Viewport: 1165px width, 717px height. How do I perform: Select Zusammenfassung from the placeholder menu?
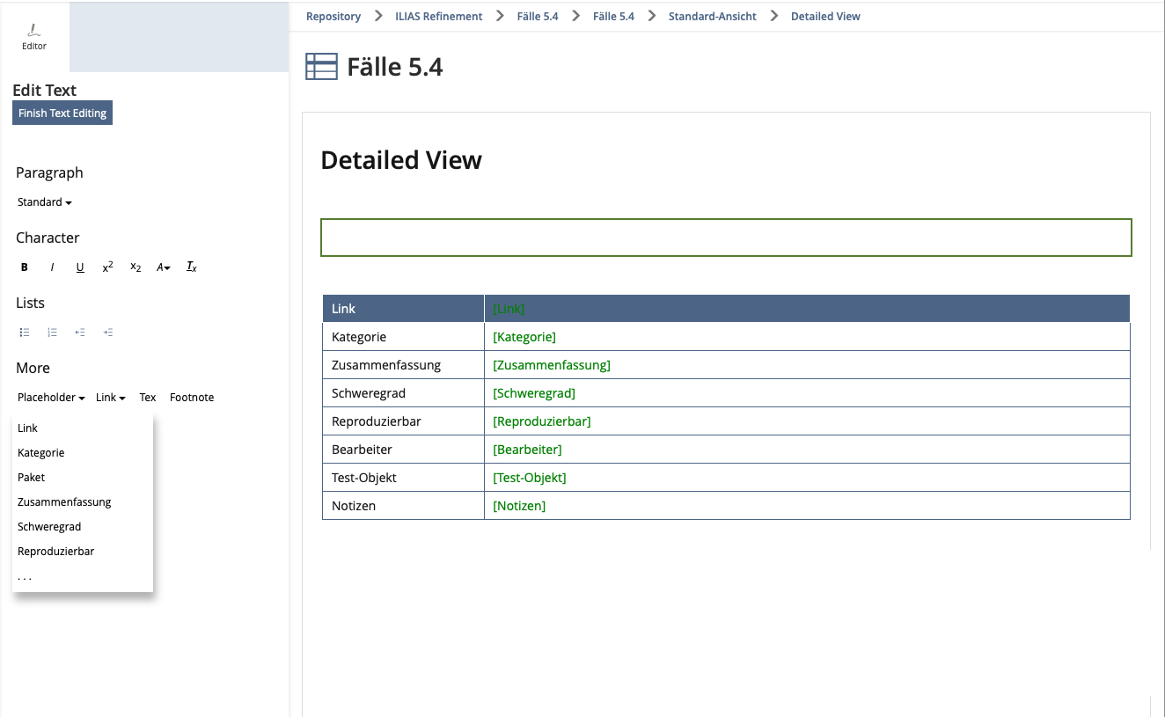pyautogui.click(x=64, y=502)
